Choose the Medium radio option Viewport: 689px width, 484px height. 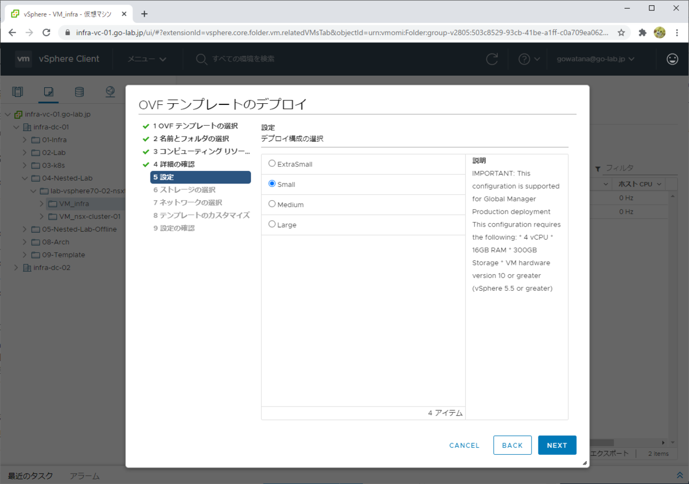click(272, 204)
